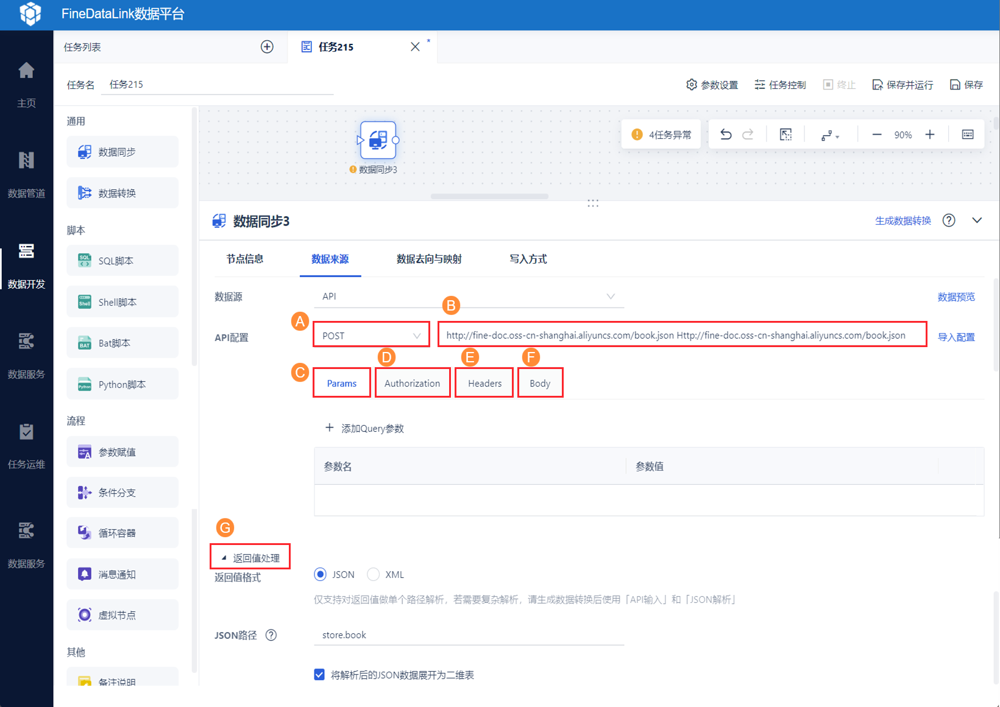The image size is (1000, 707).
Task: Select the Headers tab
Action: coord(485,383)
